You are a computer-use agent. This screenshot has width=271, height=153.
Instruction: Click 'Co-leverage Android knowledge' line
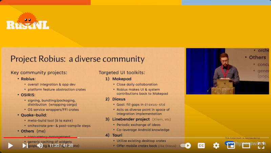[x=143, y=130]
